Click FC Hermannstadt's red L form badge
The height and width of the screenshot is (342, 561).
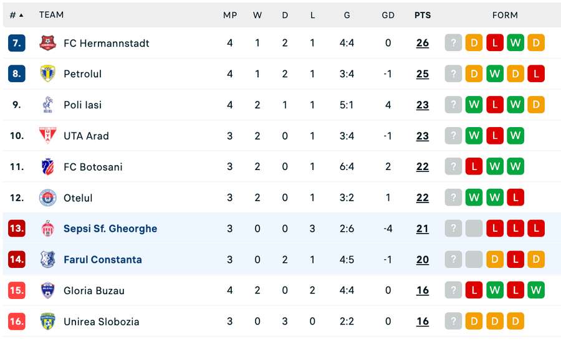coord(495,43)
